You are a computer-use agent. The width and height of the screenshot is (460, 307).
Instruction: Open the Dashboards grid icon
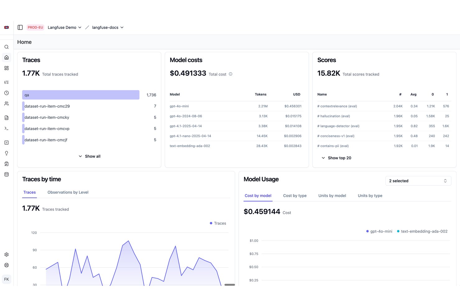tap(7, 68)
